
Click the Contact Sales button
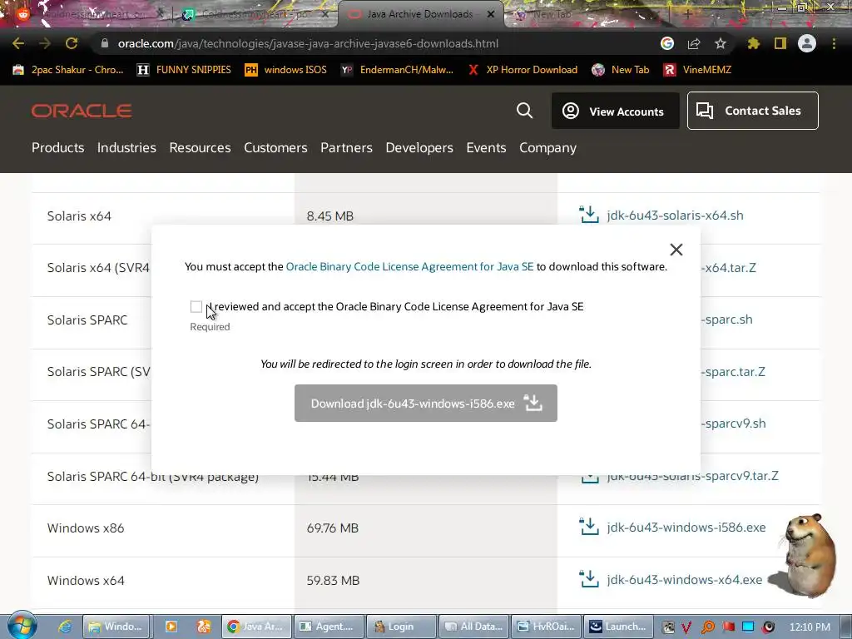click(x=752, y=111)
